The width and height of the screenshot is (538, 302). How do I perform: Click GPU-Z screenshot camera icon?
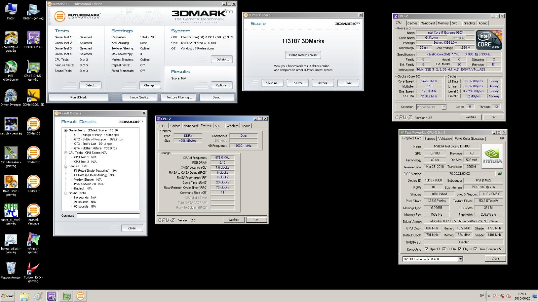pos(502,138)
